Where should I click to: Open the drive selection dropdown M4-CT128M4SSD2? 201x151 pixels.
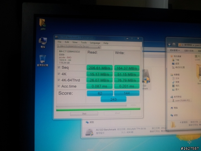79,47
